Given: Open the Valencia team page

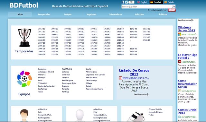Looking at the screenshot, I should [66, 72].
